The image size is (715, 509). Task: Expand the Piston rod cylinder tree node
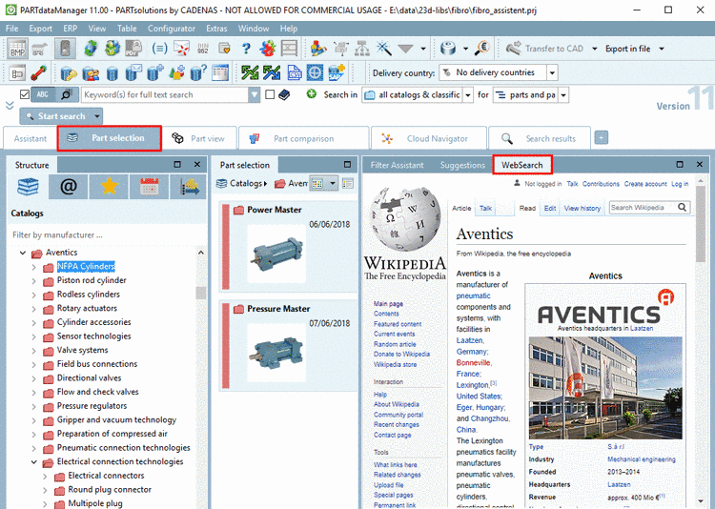(x=34, y=280)
